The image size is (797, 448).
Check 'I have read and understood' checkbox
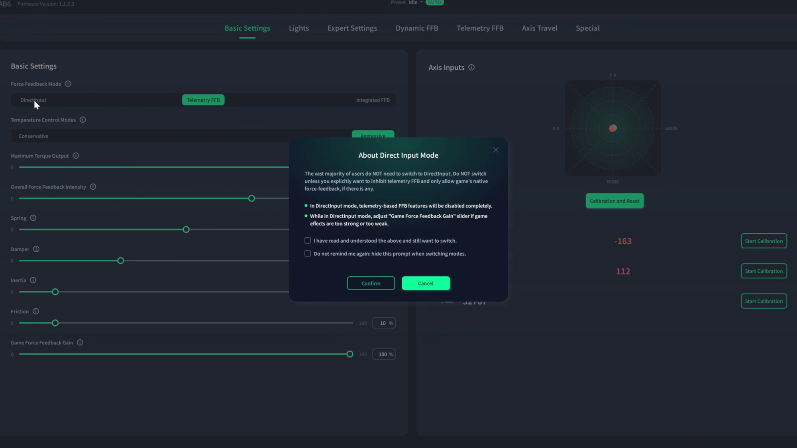pyautogui.click(x=308, y=241)
